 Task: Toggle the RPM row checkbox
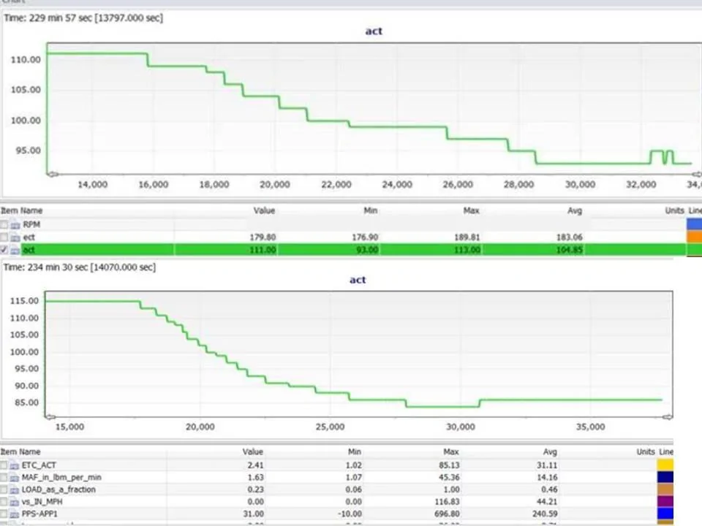pos(4,224)
